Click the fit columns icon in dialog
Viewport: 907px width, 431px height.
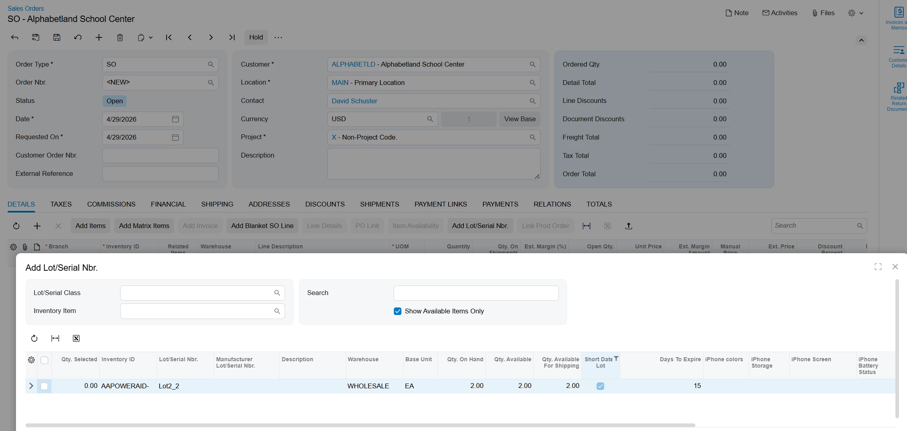(x=55, y=339)
